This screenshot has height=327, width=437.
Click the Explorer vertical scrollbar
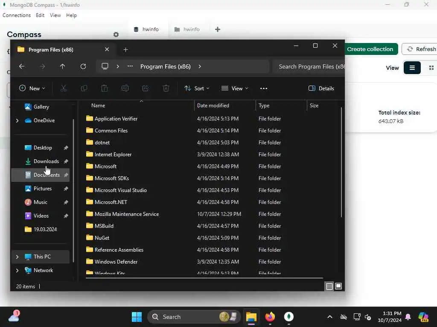coord(341,162)
